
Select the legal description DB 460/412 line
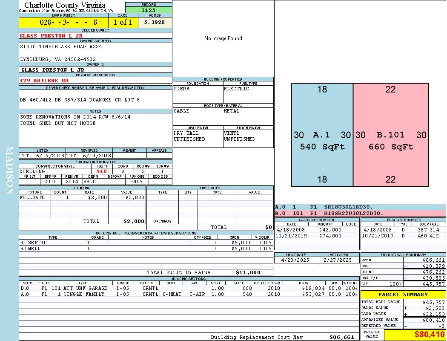pyautogui.click(x=80, y=100)
